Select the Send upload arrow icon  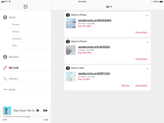[x=5, y=17]
